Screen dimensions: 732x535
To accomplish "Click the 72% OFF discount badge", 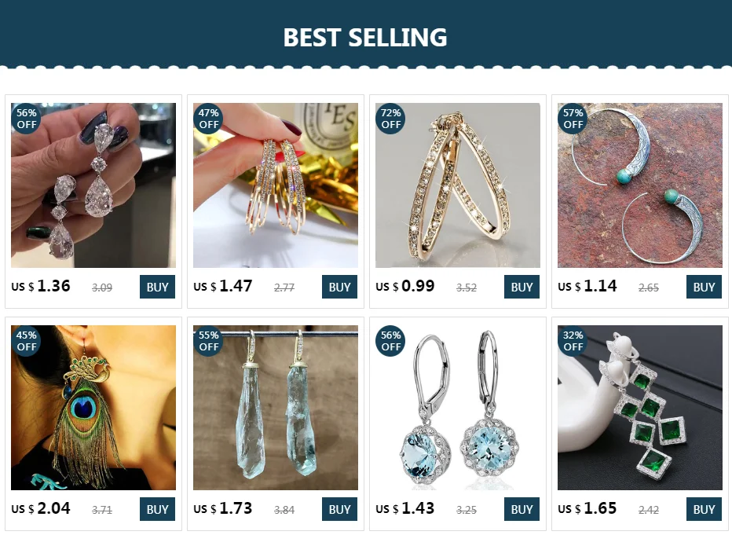I will (x=390, y=119).
